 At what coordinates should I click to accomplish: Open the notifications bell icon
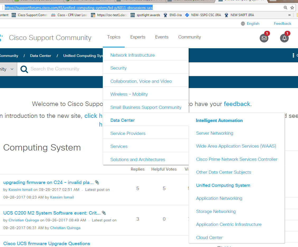click(x=285, y=38)
